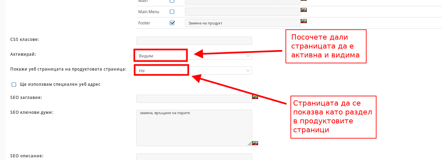Click the 'Main Menu' row label
This screenshot has height=160, width=442.
click(149, 12)
